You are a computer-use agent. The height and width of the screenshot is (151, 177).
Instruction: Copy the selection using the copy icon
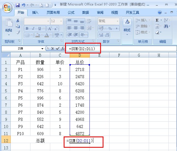[18, 26]
